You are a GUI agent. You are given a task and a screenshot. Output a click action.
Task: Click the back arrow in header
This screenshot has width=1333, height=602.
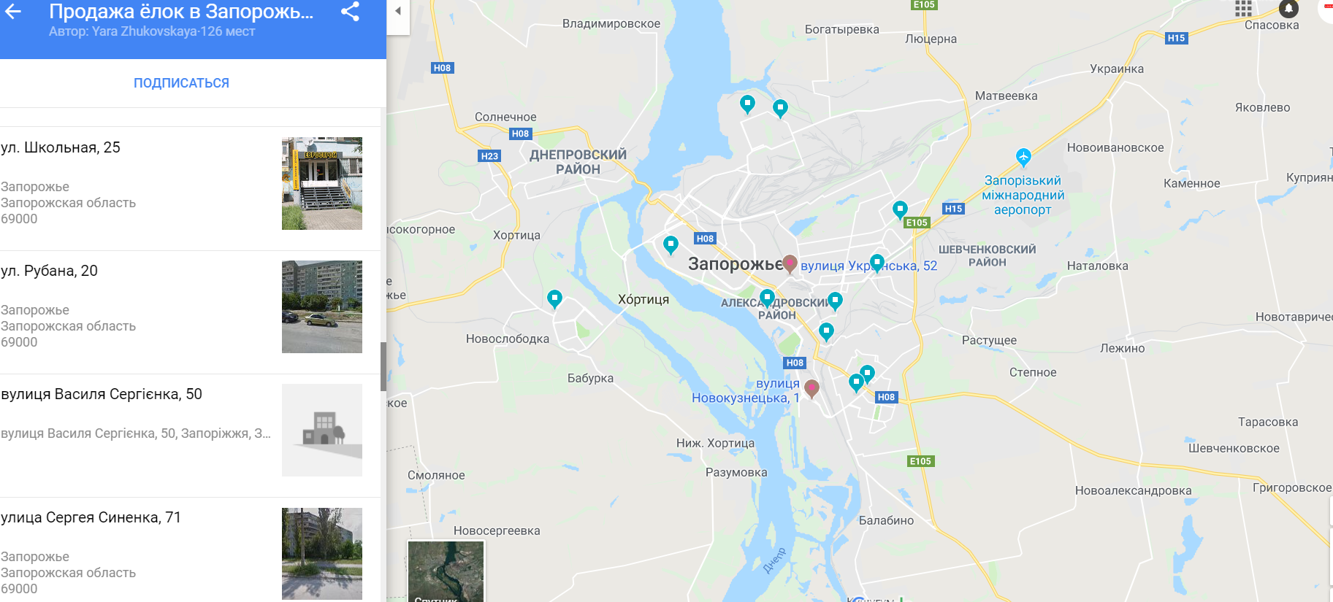pyautogui.click(x=13, y=11)
